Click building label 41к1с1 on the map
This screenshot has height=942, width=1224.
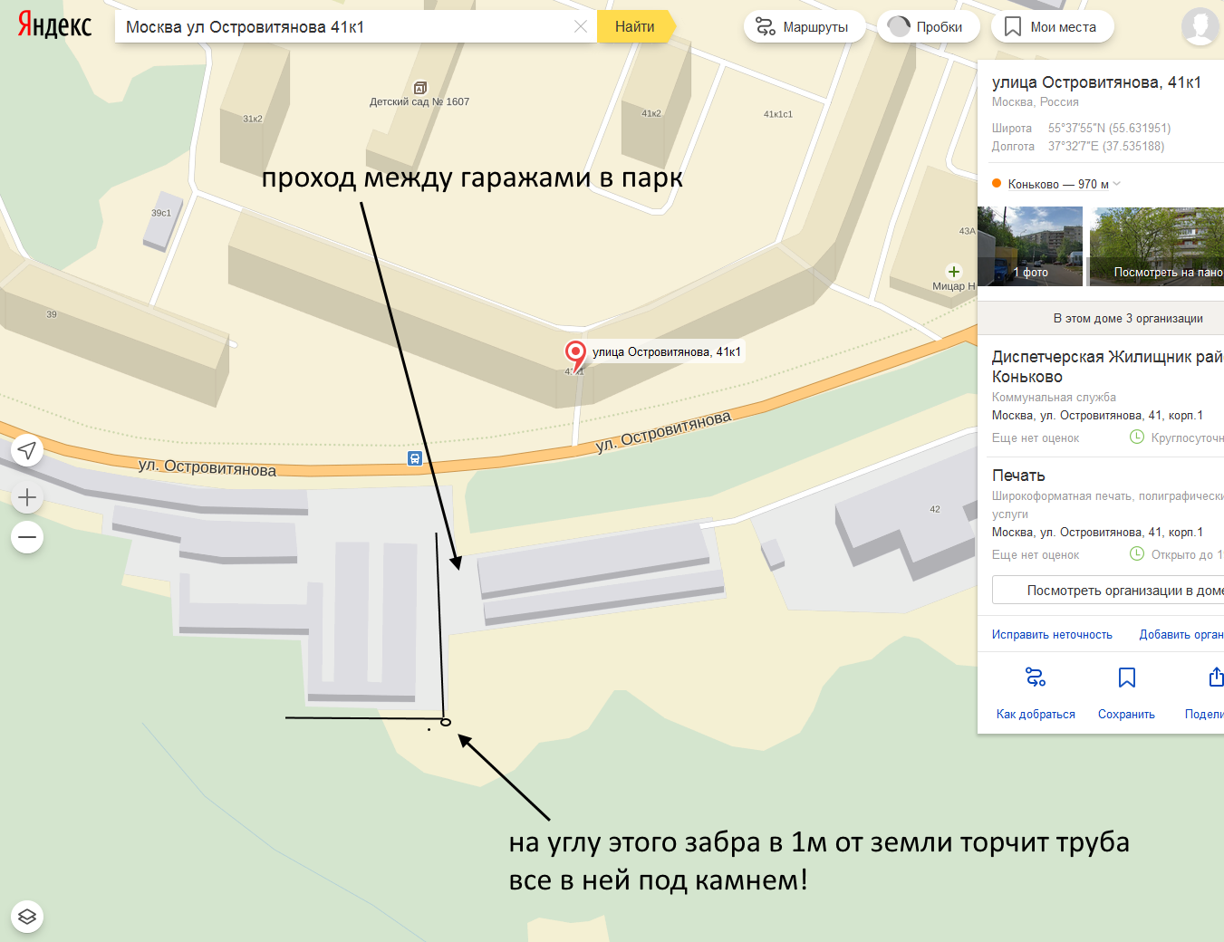[x=778, y=114]
